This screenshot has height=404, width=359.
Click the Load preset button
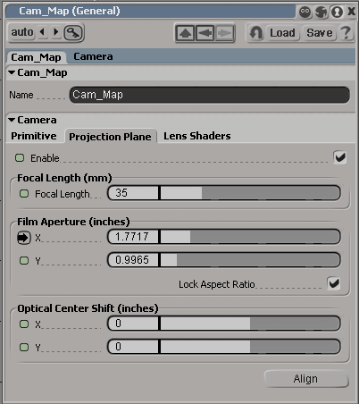tap(282, 32)
